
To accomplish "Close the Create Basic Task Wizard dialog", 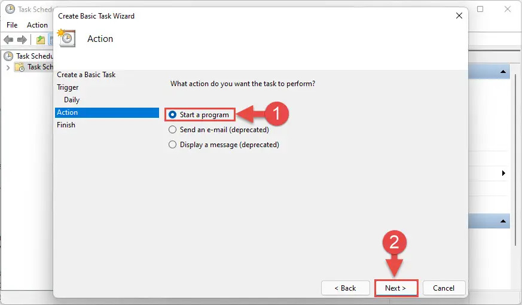I will pyautogui.click(x=459, y=16).
